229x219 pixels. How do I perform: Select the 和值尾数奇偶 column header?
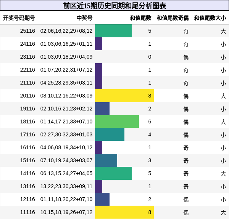pyautogui.click(x=173, y=18)
